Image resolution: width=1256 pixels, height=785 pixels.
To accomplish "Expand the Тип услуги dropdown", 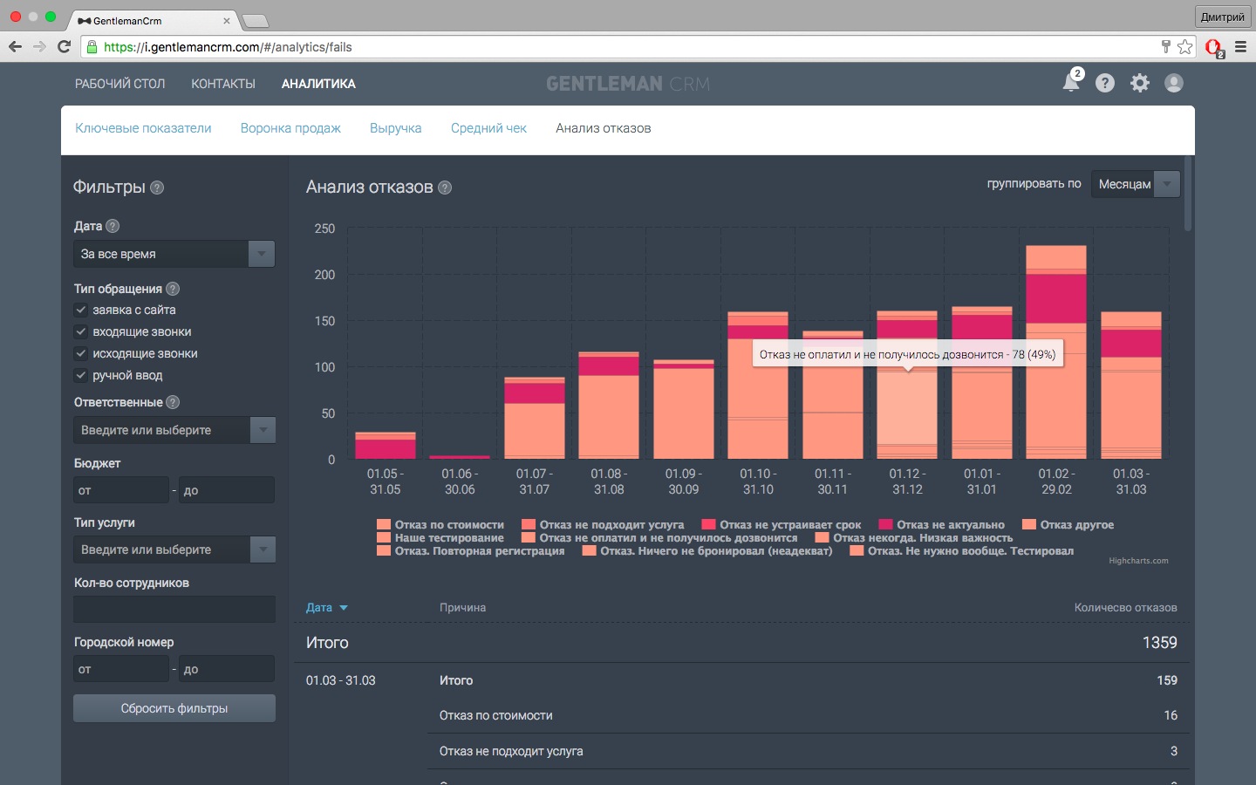I will click(263, 549).
